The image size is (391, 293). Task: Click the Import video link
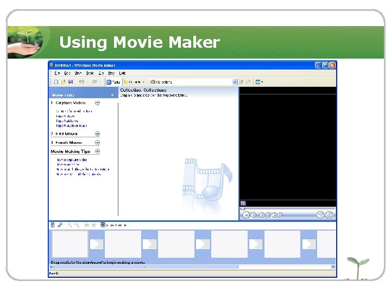point(65,116)
